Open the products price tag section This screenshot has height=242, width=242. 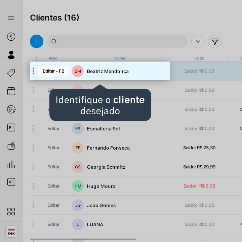11,73
